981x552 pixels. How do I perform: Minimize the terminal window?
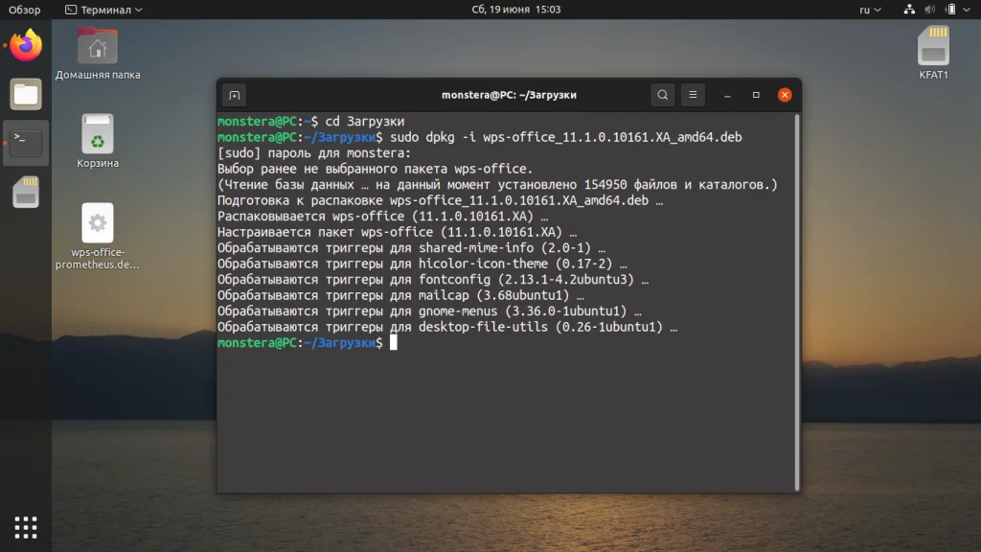[x=727, y=95]
